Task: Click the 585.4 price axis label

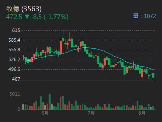Action: [14, 40]
